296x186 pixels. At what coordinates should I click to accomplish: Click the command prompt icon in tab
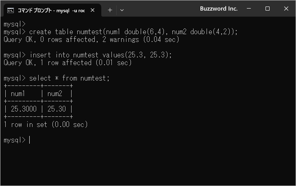[11, 11]
